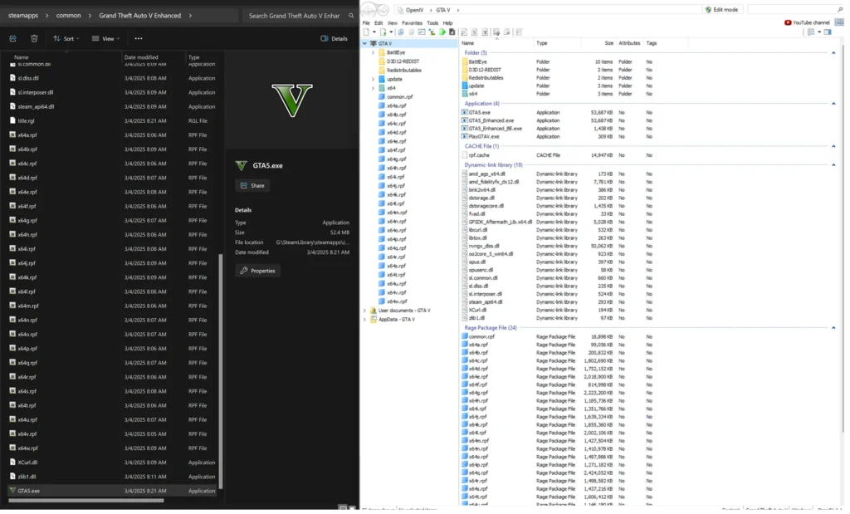Open the View dropdown in File Explorer
The width and height of the screenshot is (850, 514).
105,38
